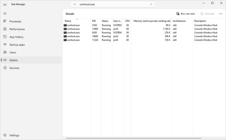Click console icon of conhost.exe PID 6300
226x140 pixels.
point(65,33)
